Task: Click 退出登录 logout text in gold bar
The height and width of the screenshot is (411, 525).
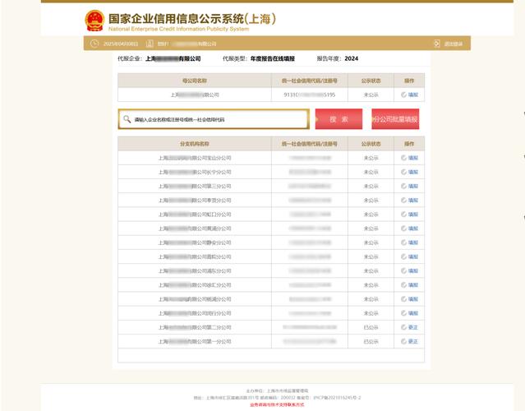Action: coord(454,44)
